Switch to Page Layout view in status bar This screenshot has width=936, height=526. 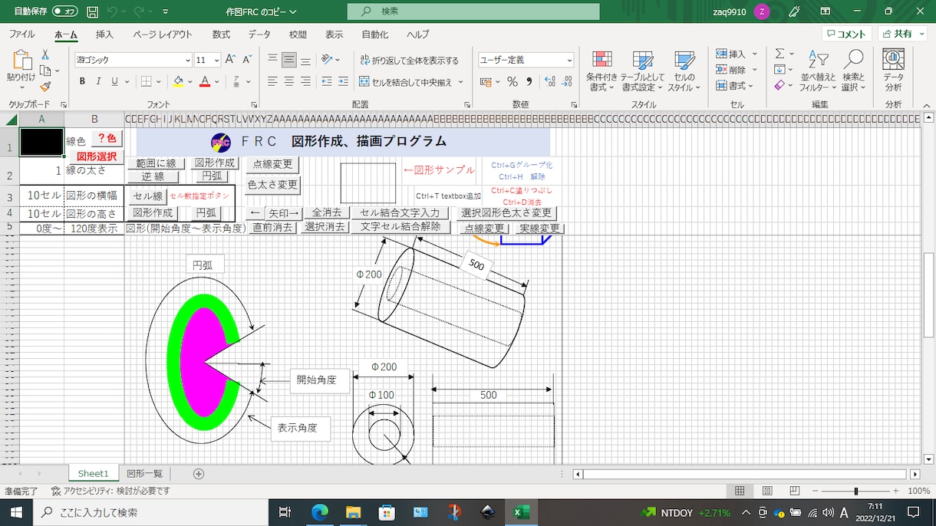[767, 491]
